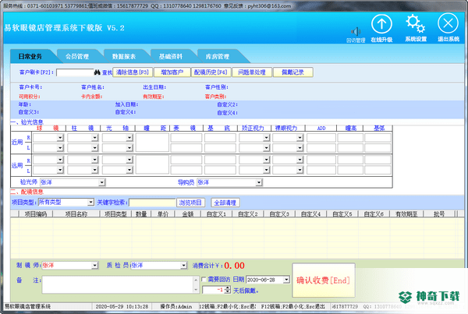Click the 浏览项目 button
The width and height of the screenshot is (468, 314).
pos(190,203)
